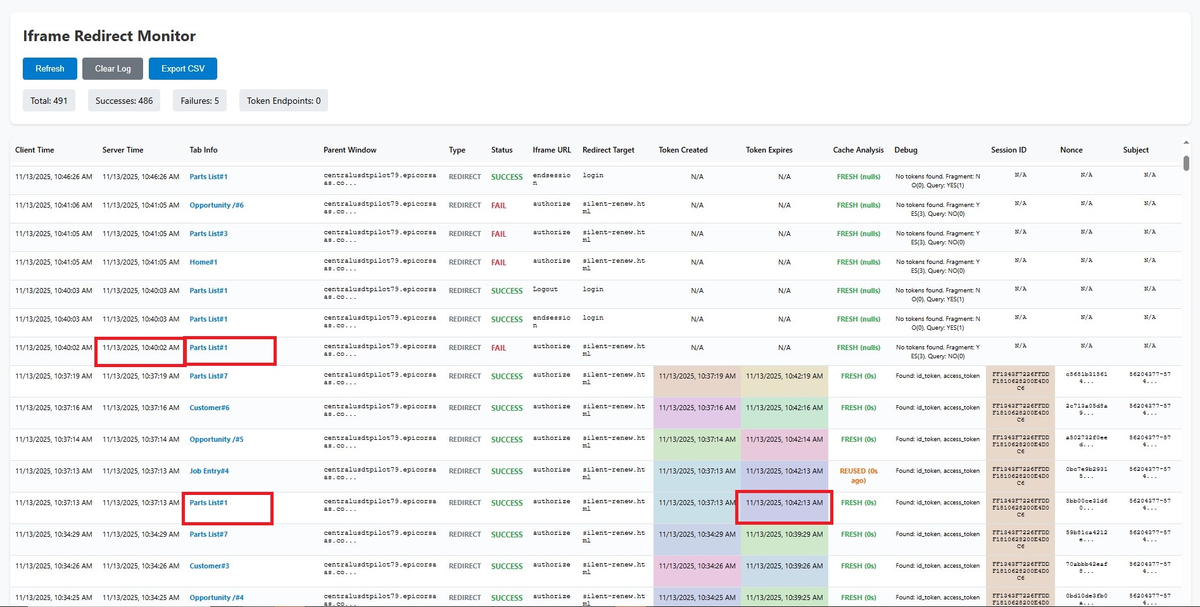Image resolution: width=1200 pixels, height=607 pixels.
Task: Open the Job Entry#4 link
Action: [209, 471]
